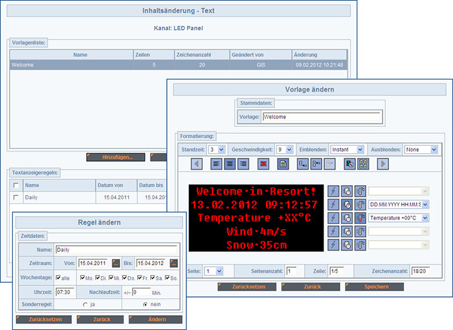Click Zurücksetzen in Vorlage ändern window
453x330 pixels.
click(247, 287)
